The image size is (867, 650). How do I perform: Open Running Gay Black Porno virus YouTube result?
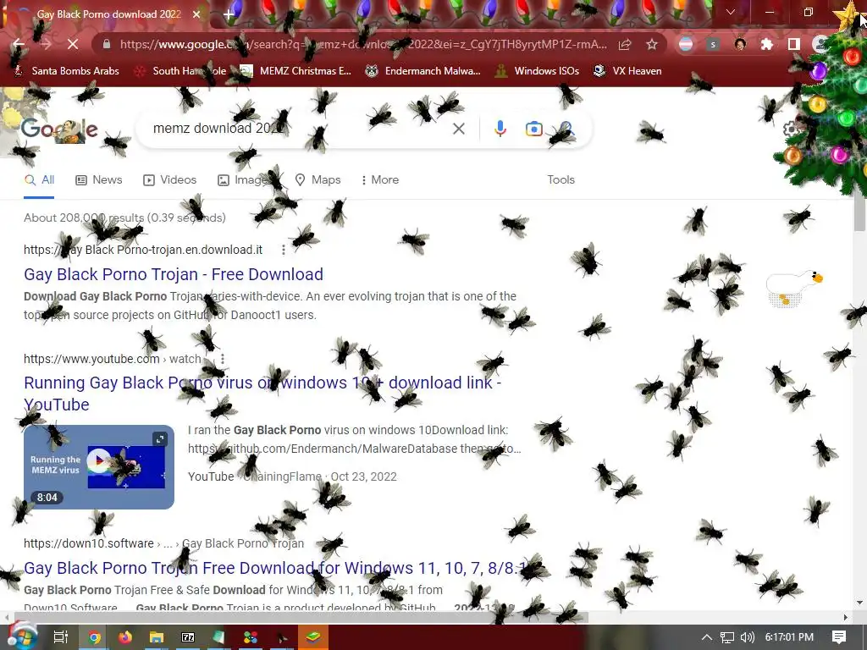(262, 394)
